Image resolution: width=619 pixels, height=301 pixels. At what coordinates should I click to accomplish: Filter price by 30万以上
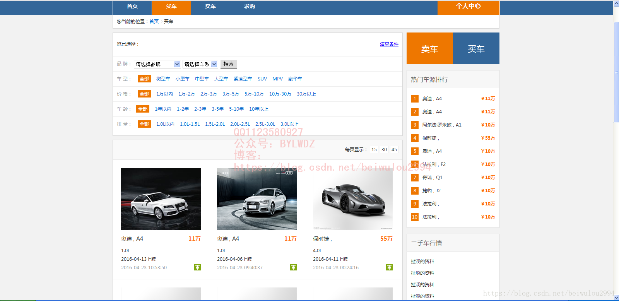coord(306,94)
